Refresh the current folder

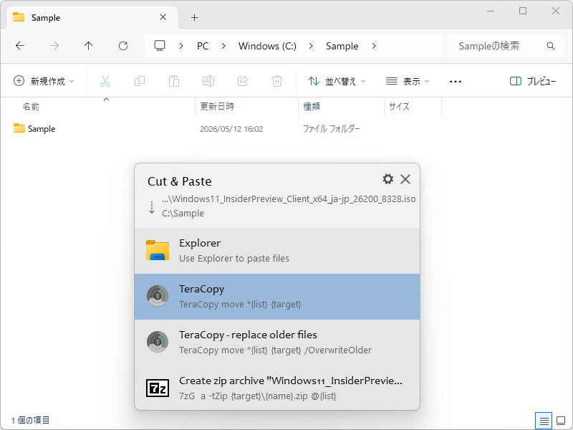point(123,46)
